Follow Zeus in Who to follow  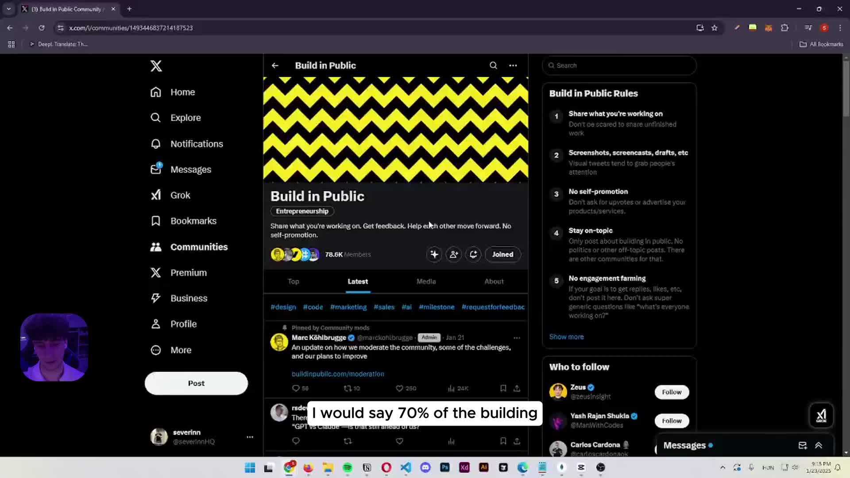[x=671, y=392]
